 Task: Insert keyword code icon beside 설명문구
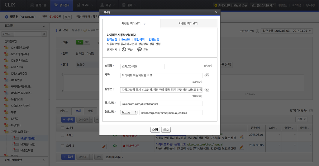(207, 90)
